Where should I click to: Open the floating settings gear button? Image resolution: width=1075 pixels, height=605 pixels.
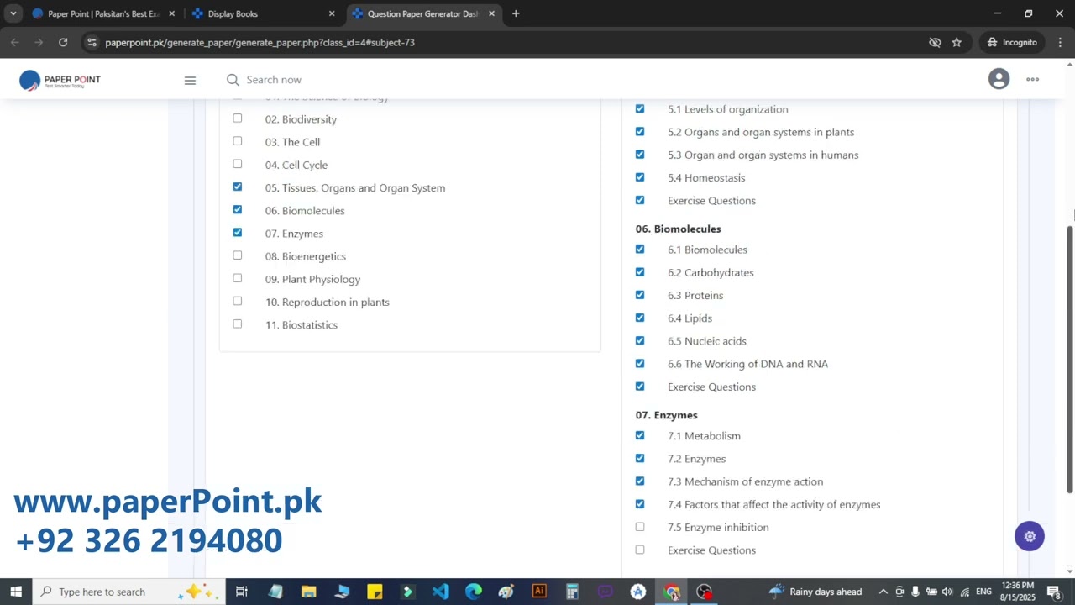(x=1030, y=536)
